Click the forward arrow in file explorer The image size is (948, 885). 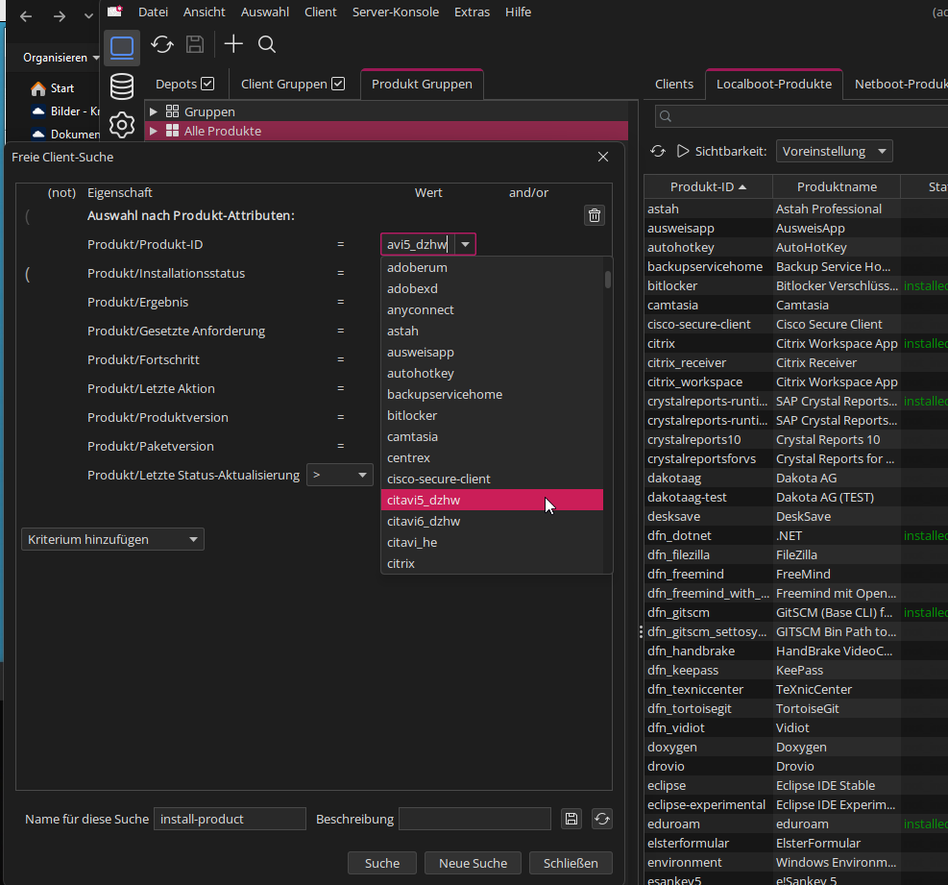pyautogui.click(x=60, y=16)
